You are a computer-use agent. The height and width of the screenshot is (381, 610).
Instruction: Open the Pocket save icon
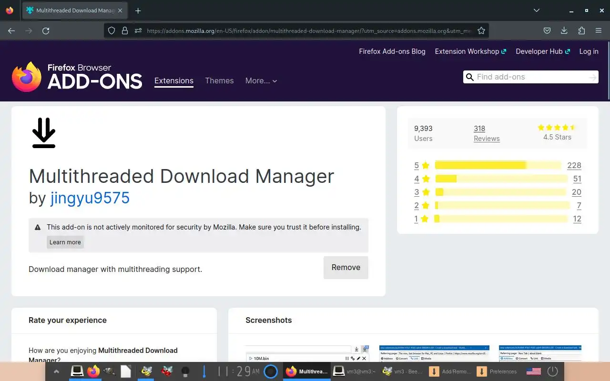(547, 30)
